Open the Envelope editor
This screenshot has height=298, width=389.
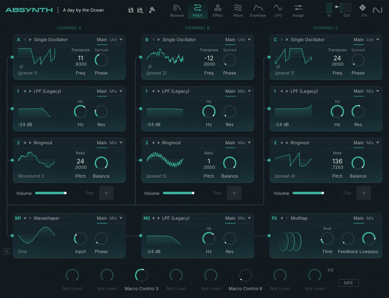pyautogui.click(x=258, y=10)
